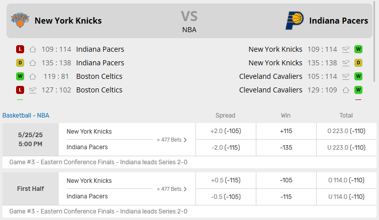This screenshot has height=220, width=379.
Task: Click green W badge for Knicks 119:81 result
Action: tap(20, 76)
